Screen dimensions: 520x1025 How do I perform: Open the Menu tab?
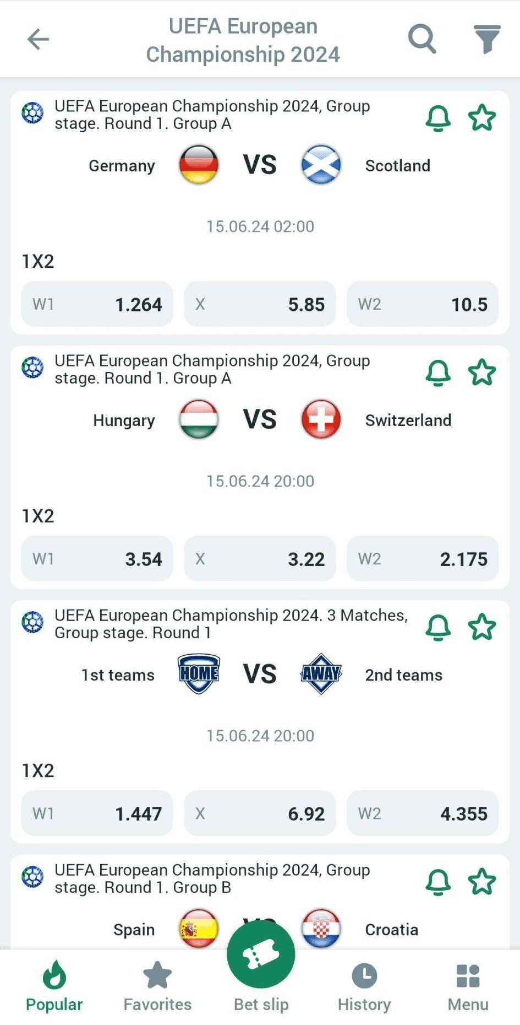tap(468, 986)
